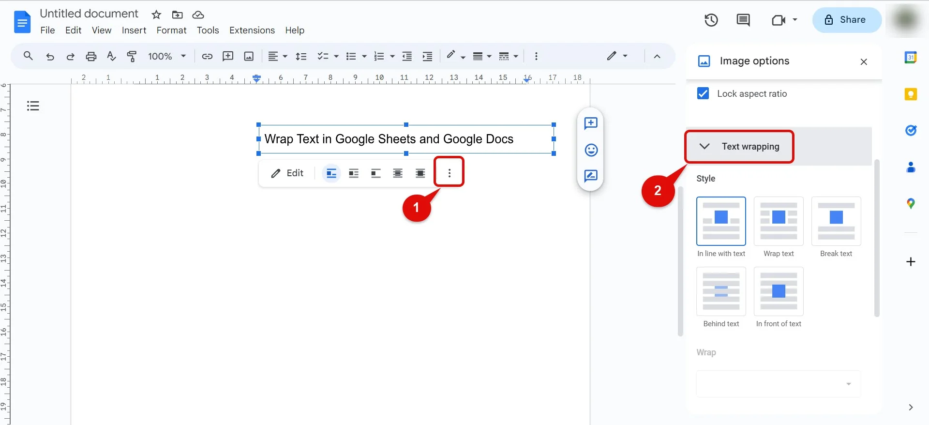Open Google Keep side panel

(x=911, y=94)
